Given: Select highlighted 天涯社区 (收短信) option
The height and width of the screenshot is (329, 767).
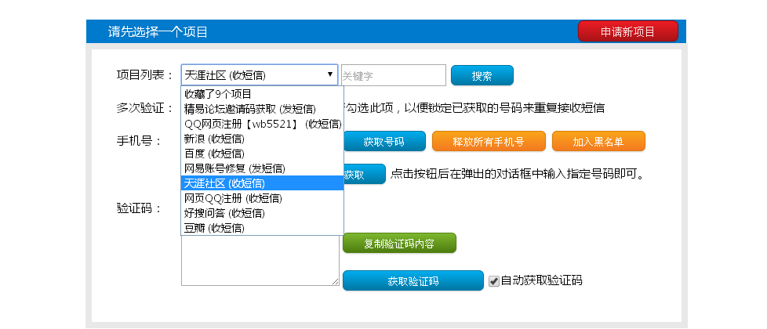Looking at the screenshot, I should [x=262, y=183].
